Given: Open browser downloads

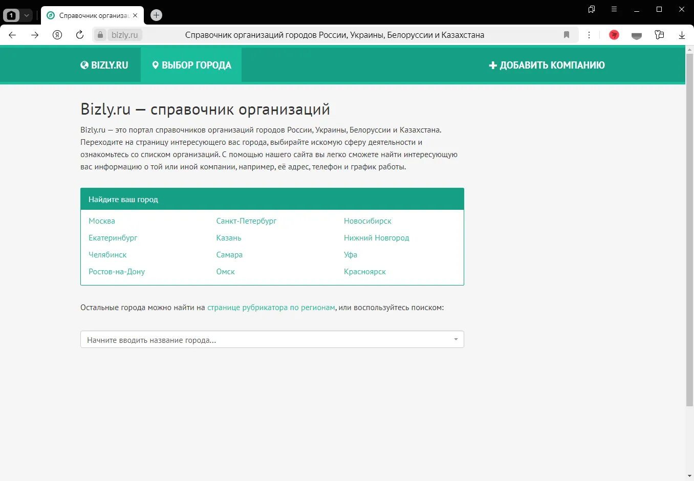Looking at the screenshot, I should (682, 35).
